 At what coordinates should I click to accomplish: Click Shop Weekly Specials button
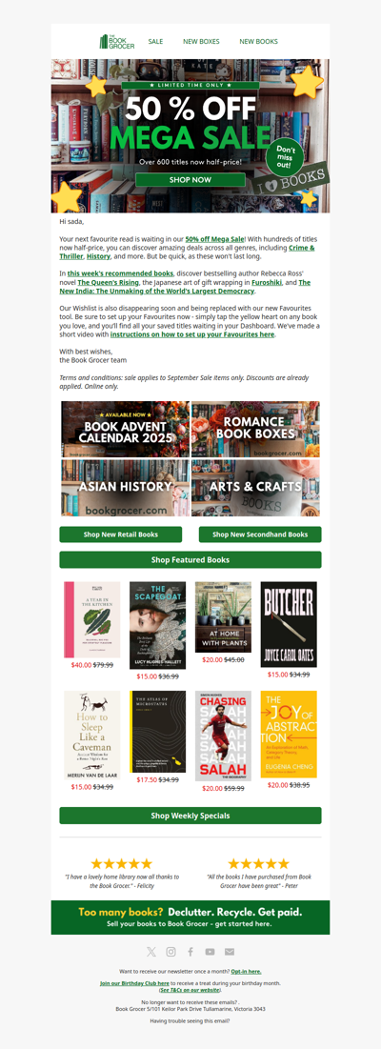coord(190,816)
